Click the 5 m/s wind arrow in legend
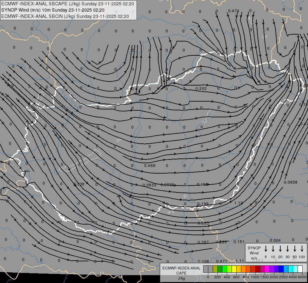Viewport: 308px width, 283px height. pos(266,249)
